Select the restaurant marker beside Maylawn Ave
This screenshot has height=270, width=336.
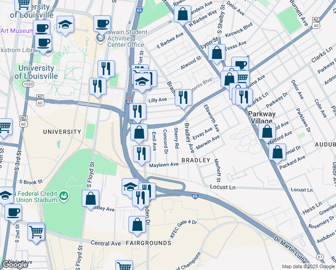pos(141,153)
